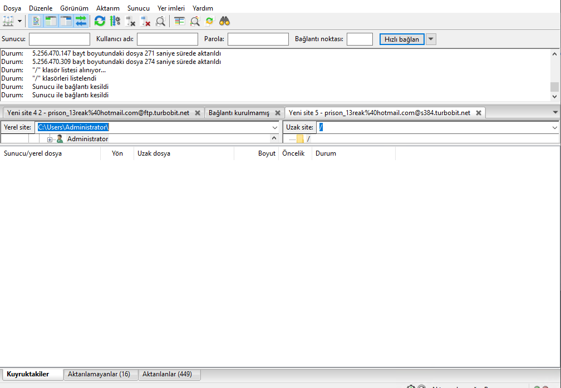Open the Site Manager icon

click(8, 21)
